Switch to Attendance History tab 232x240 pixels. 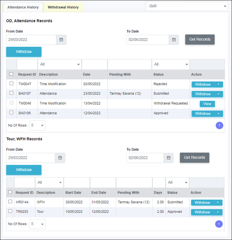click(x=23, y=7)
